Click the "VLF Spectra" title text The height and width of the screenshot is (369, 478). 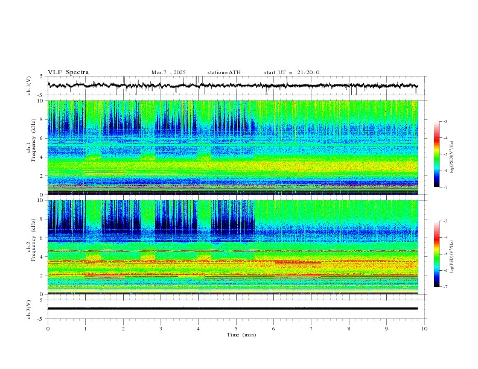point(68,72)
